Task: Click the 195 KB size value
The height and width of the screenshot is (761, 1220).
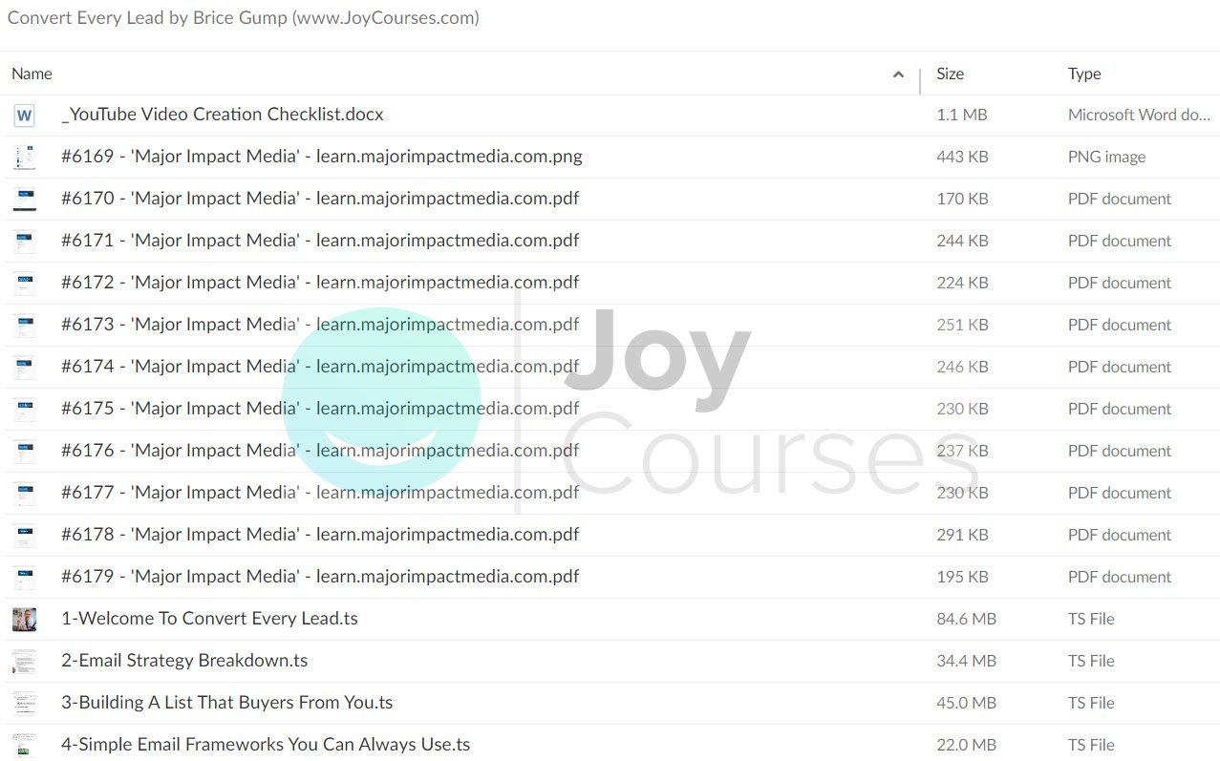Action: (963, 577)
